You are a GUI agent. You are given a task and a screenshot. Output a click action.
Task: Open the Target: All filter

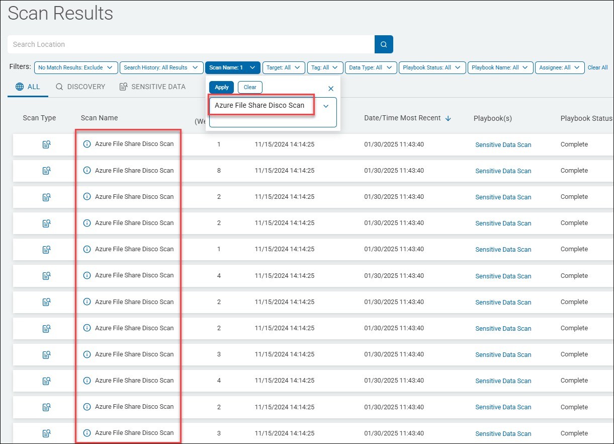(x=283, y=67)
